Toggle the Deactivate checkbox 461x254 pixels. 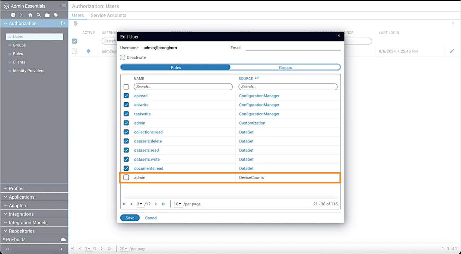pyautogui.click(x=123, y=58)
